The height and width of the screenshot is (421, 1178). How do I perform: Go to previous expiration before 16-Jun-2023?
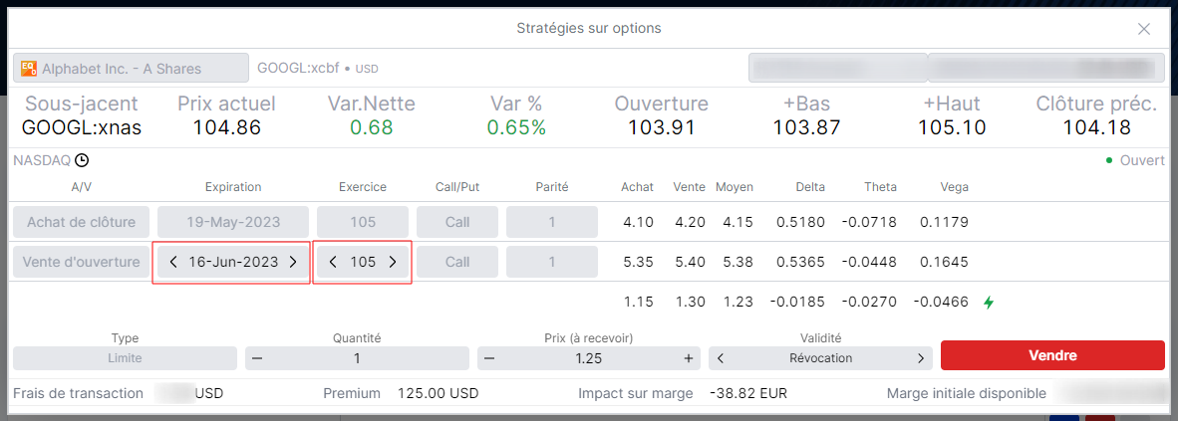(174, 262)
